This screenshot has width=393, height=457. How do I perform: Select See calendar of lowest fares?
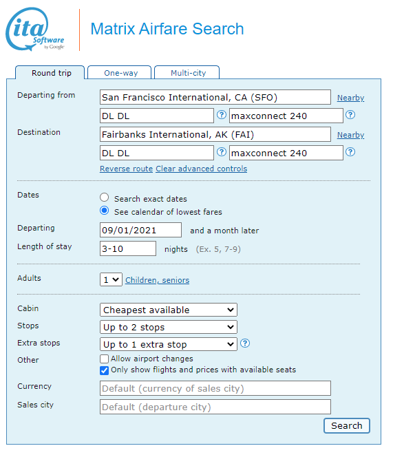[105, 211]
